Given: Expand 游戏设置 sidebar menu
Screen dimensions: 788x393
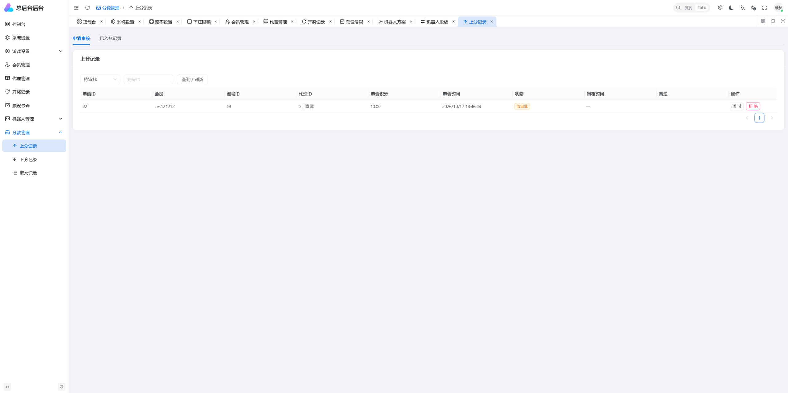Looking at the screenshot, I should [34, 51].
